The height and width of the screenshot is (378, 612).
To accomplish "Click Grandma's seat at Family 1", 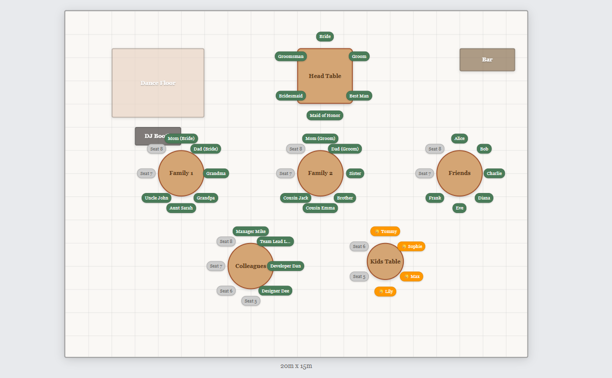I will coord(215,173).
